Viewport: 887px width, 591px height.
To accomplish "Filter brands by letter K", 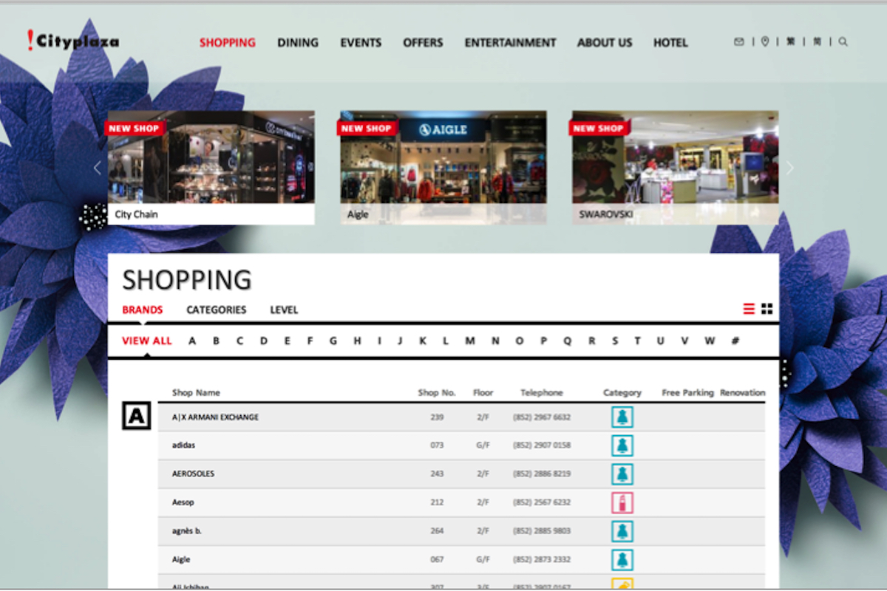I will (423, 341).
